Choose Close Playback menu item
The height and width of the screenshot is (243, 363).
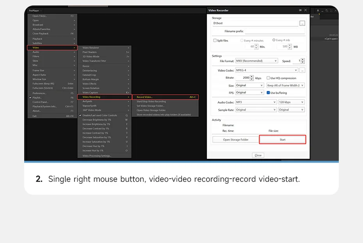(52, 34)
